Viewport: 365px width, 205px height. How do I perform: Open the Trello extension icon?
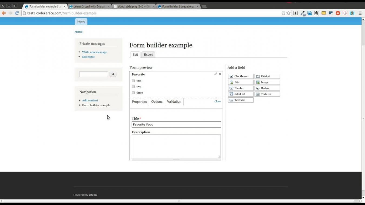click(x=331, y=13)
